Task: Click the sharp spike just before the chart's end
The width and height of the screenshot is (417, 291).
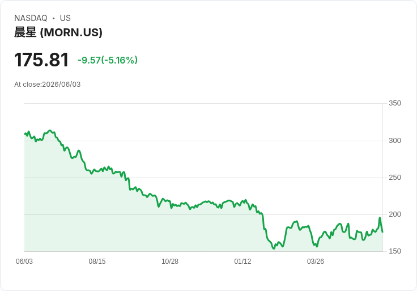Action: pos(380,218)
